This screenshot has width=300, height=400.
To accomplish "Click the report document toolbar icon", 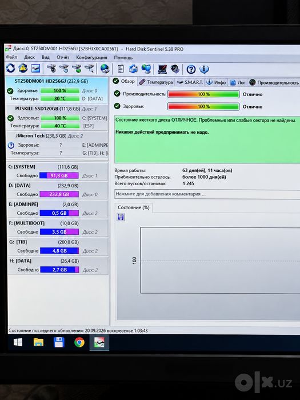I will [121, 69].
